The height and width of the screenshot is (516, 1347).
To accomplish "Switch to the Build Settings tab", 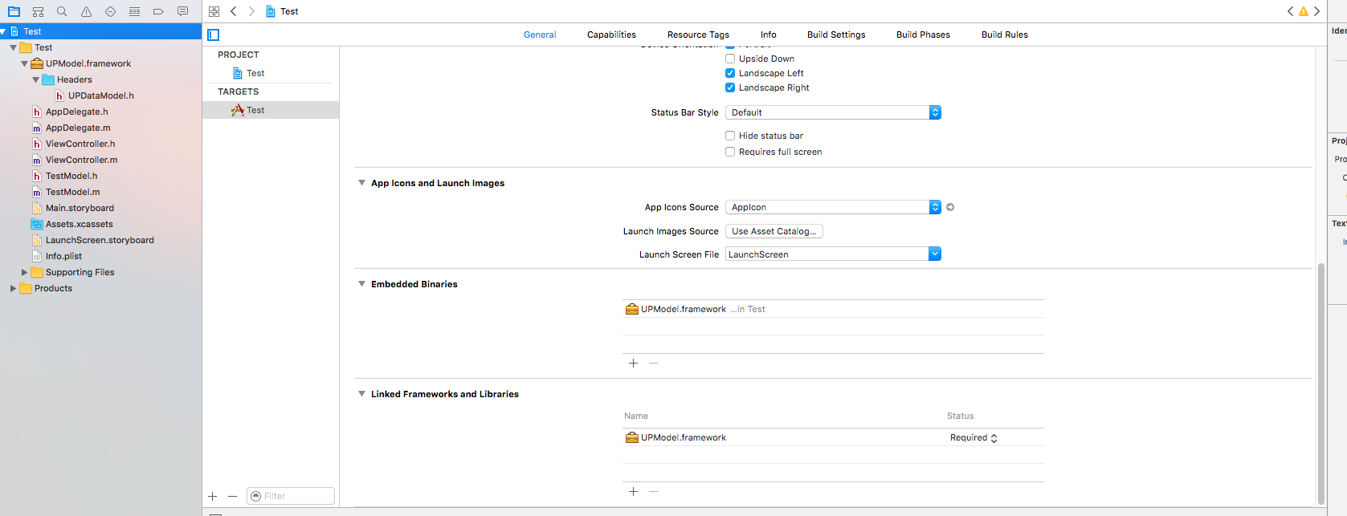I will [836, 35].
